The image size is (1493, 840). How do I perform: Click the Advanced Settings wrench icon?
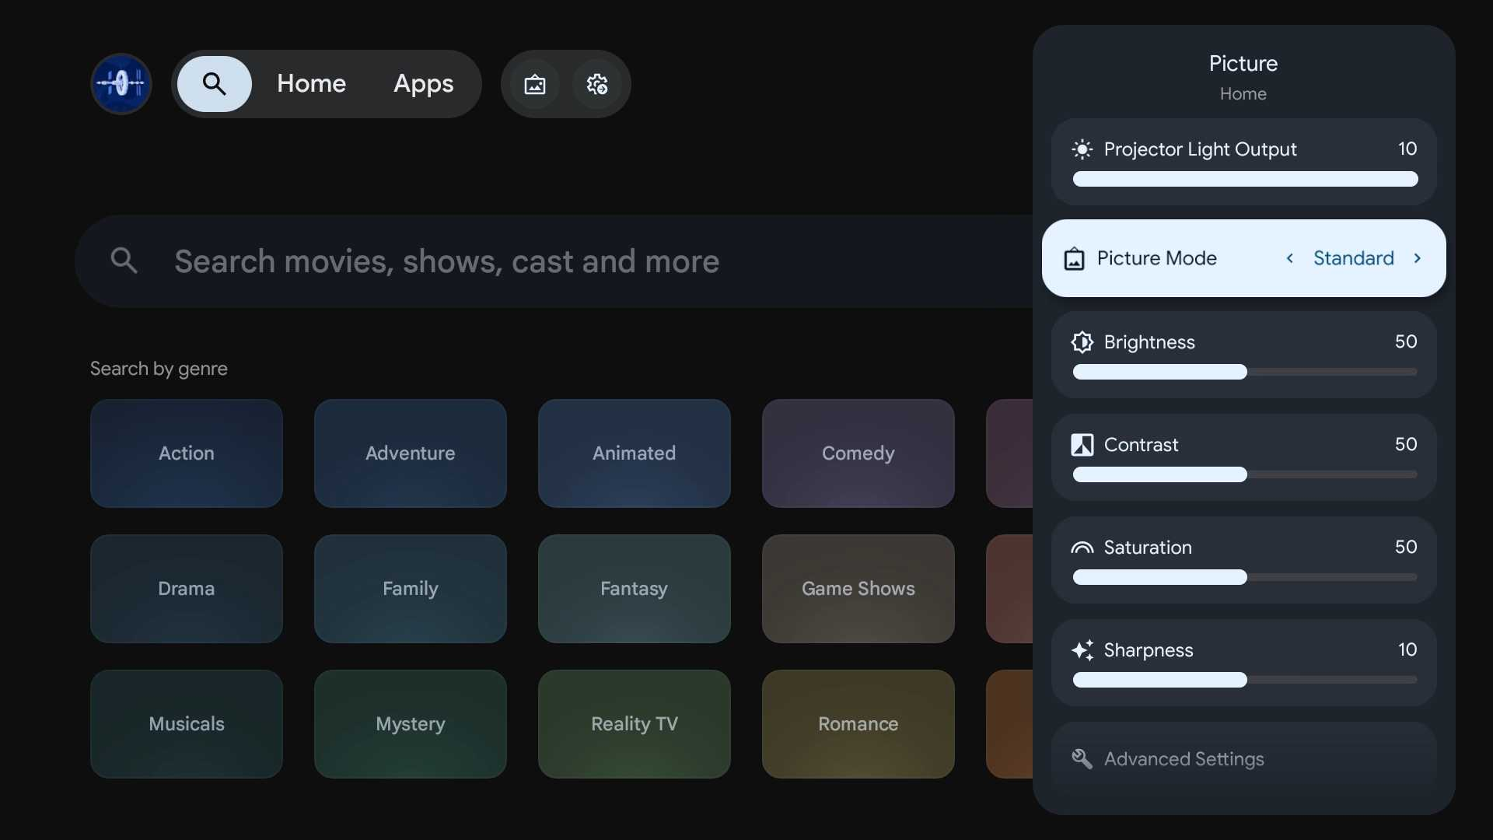point(1082,759)
